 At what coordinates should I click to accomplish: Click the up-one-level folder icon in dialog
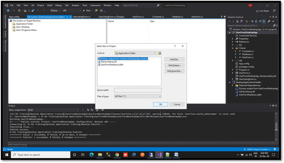[159, 53]
